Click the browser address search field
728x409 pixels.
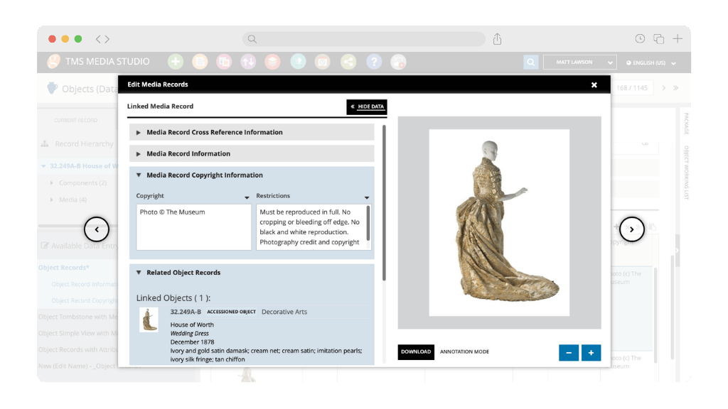pos(363,39)
